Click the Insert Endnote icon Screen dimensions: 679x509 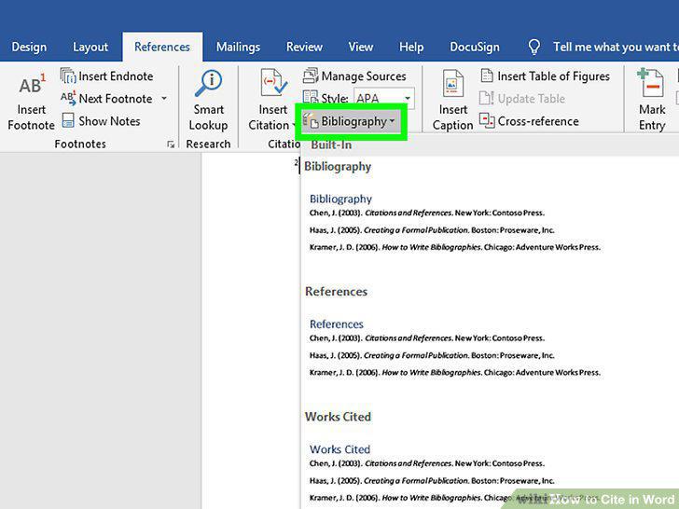[x=68, y=76]
